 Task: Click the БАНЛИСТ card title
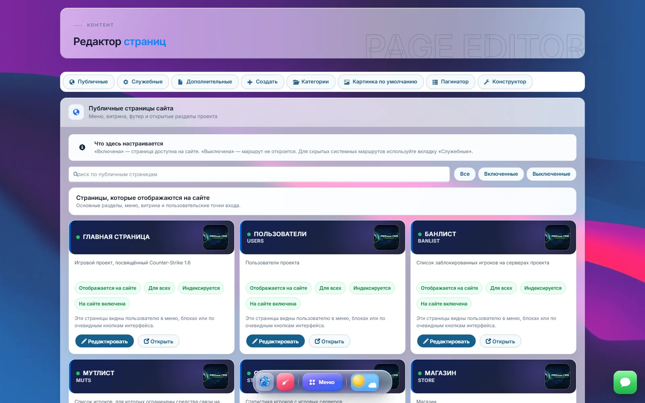point(440,234)
